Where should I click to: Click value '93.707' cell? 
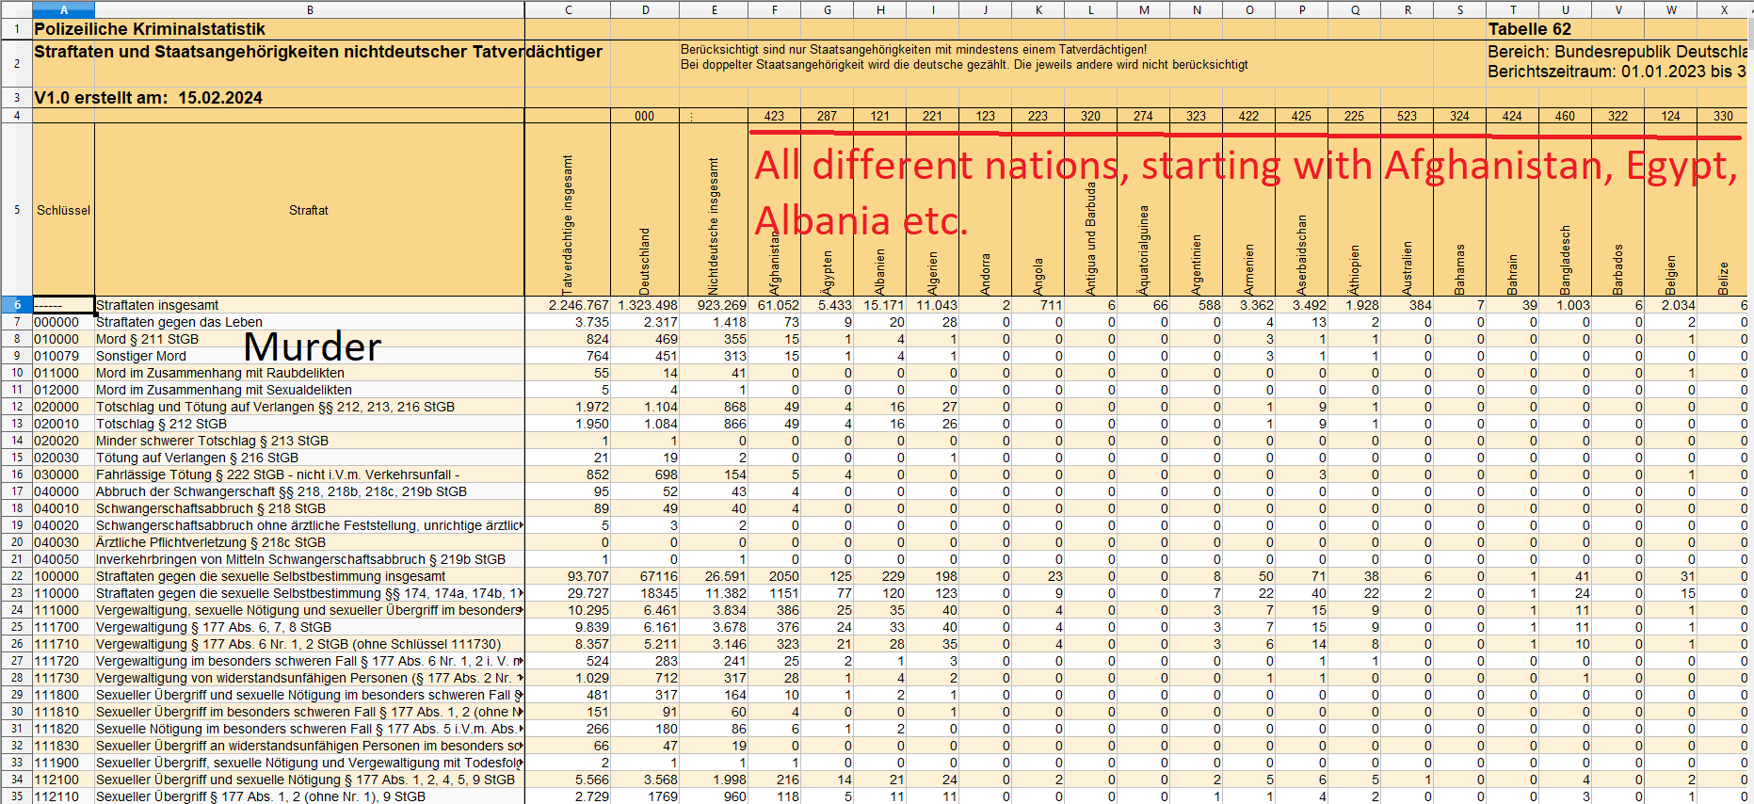point(568,576)
